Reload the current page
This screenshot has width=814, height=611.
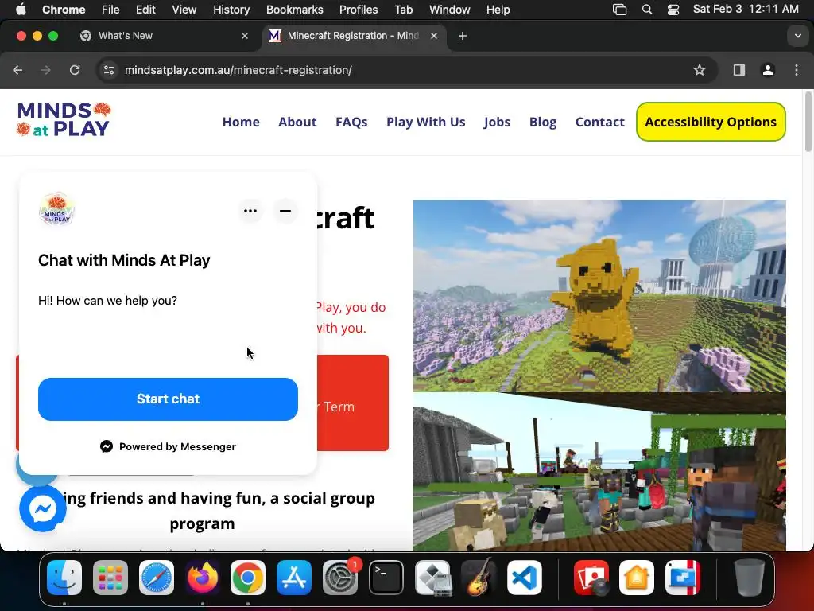[x=75, y=70]
